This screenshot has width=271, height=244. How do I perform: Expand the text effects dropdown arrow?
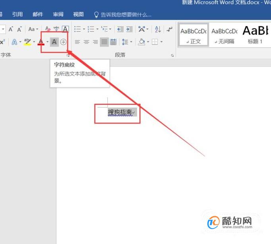pos(20,42)
